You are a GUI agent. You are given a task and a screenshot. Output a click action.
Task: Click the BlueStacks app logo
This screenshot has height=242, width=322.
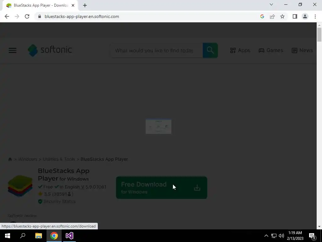pyautogui.click(x=20, y=186)
